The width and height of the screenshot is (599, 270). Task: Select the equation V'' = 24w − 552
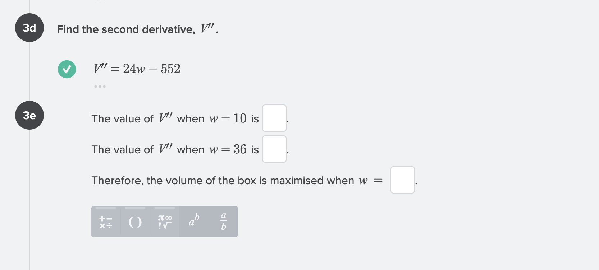point(136,69)
